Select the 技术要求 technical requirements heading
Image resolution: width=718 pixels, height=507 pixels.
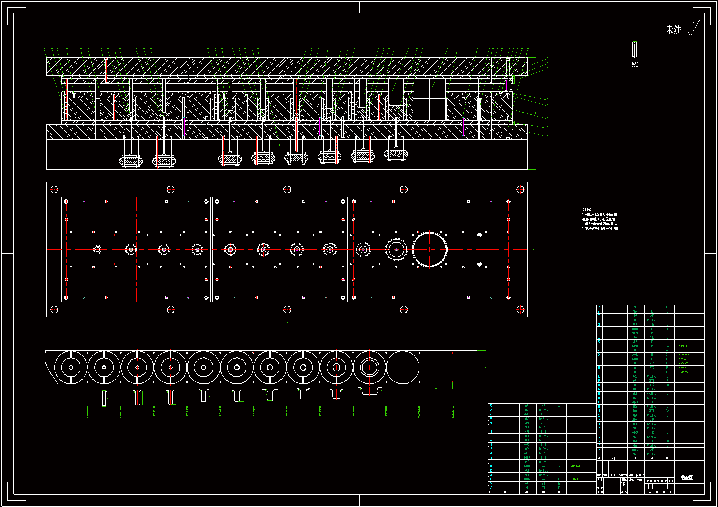[x=586, y=209]
